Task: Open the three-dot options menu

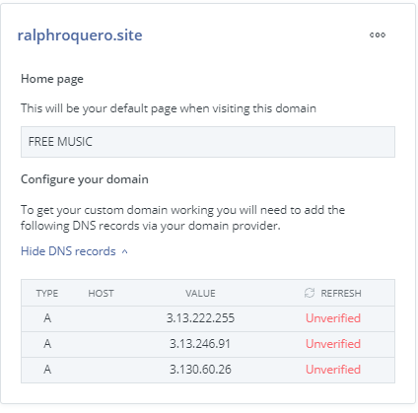Action: coord(378,34)
